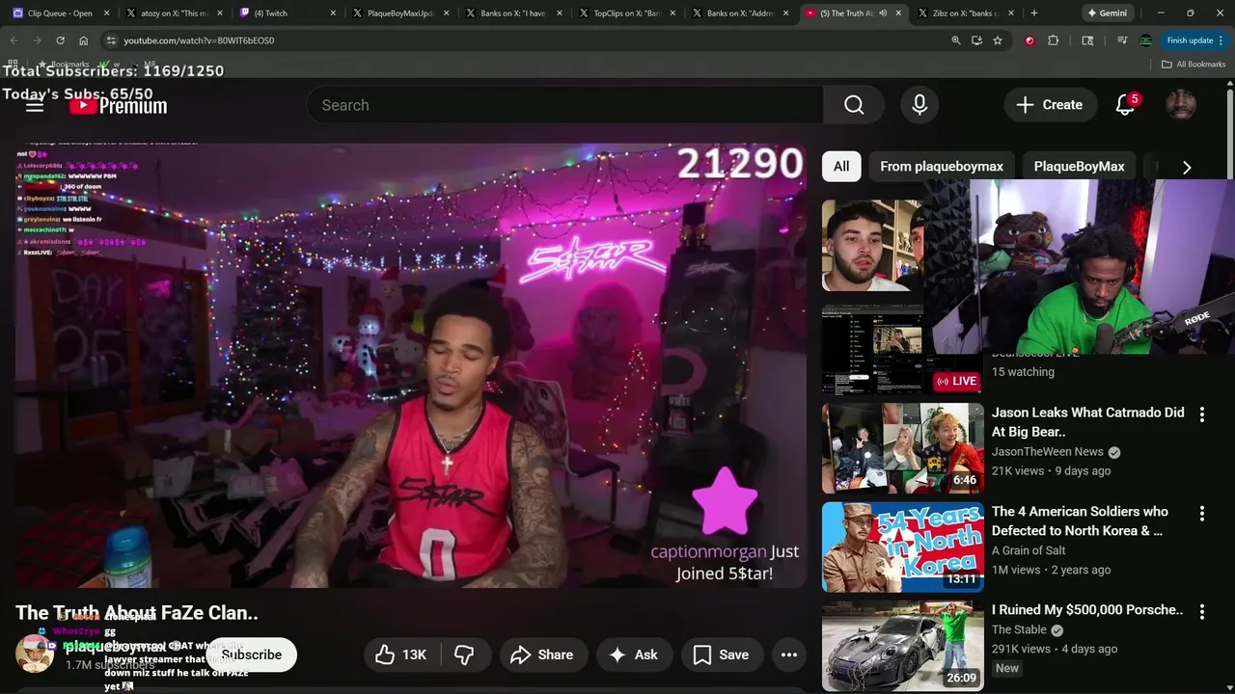This screenshot has width=1235, height=694.
Task: Mute the audio-playing tab speaker icon
Action: [882, 13]
